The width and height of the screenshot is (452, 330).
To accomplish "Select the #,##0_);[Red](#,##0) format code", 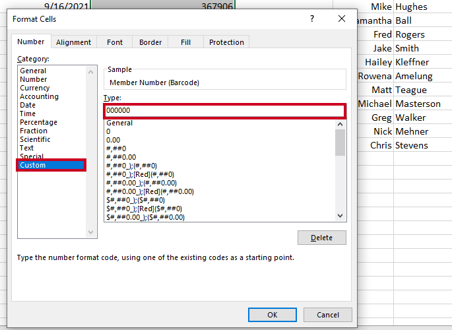I will 140,174.
